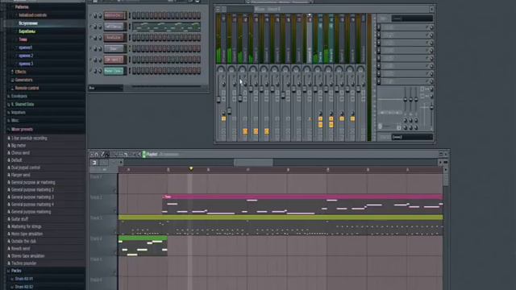Toggle Track 3 mute switch in playlist
The height and width of the screenshot is (290, 516).
tap(114, 231)
